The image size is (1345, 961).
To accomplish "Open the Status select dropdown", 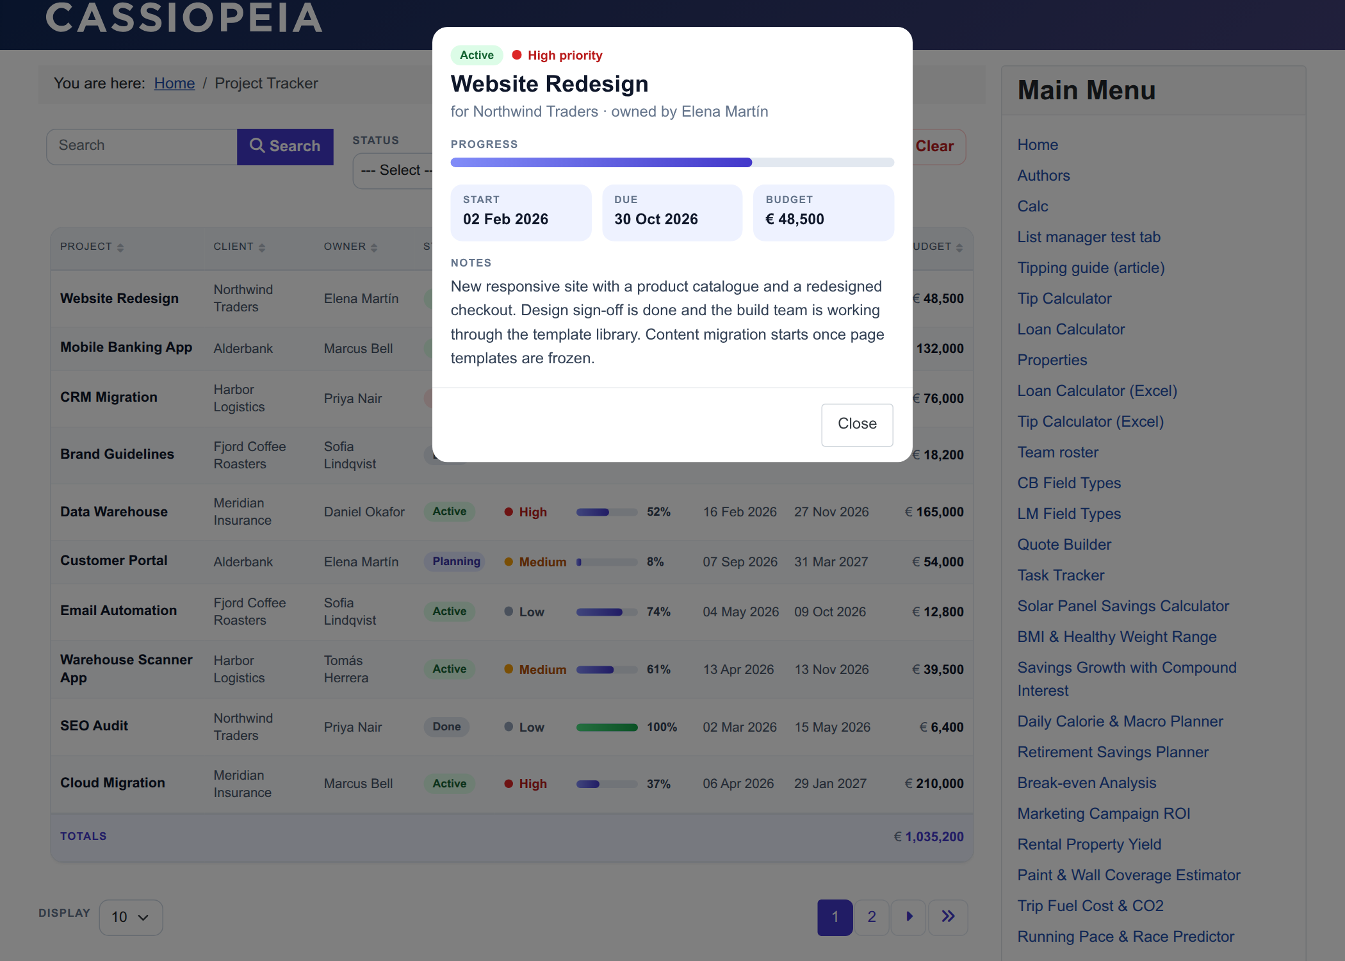I will 393,170.
